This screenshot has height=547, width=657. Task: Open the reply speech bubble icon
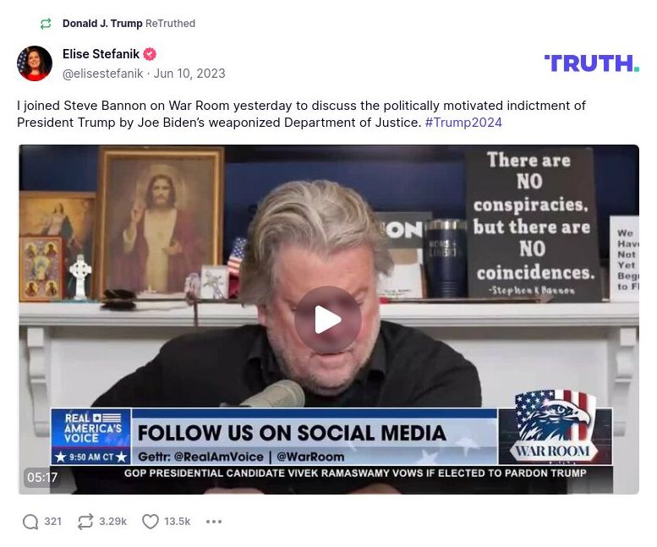(x=30, y=522)
